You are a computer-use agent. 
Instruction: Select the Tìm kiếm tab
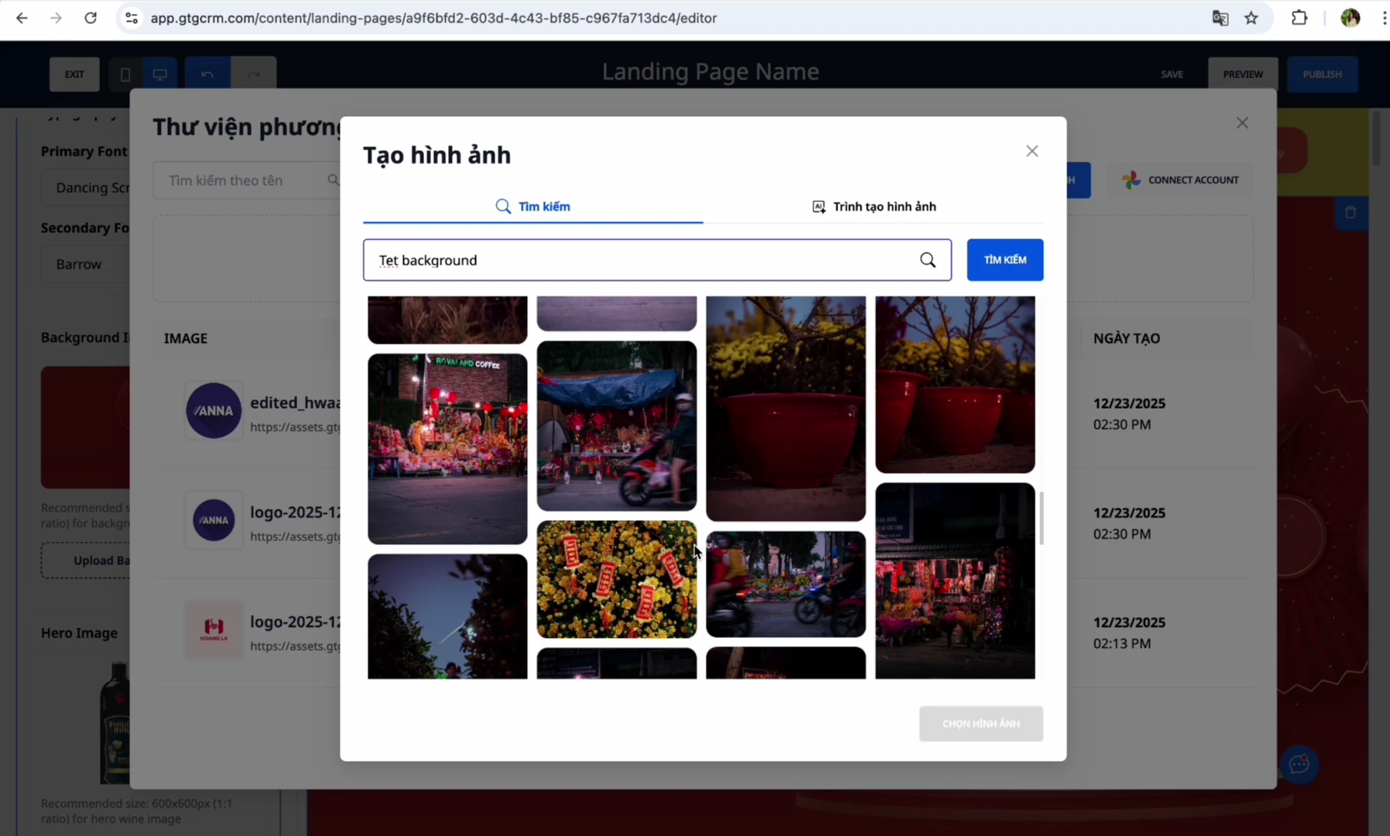click(533, 207)
